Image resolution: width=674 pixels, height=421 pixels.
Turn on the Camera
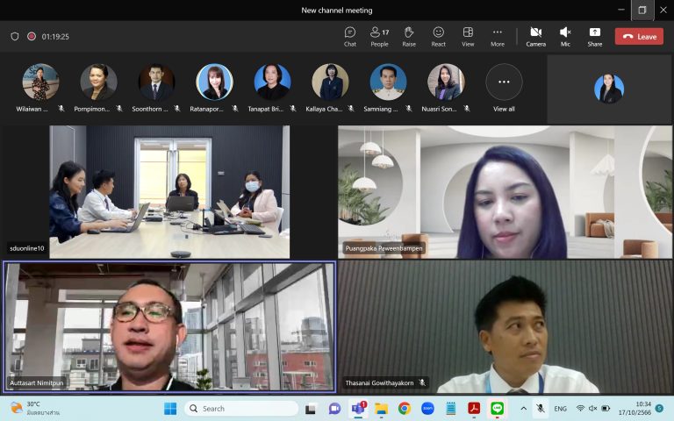[535, 36]
